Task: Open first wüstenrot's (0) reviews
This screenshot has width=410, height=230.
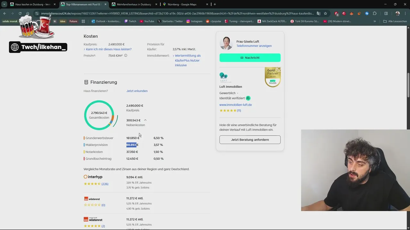Action: point(103,205)
